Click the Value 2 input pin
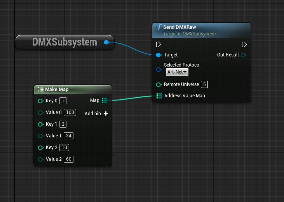The image size is (284, 202). tap(40, 159)
